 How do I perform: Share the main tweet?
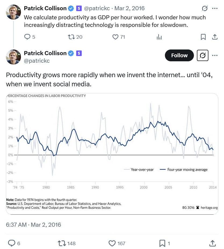(x=212, y=243)
